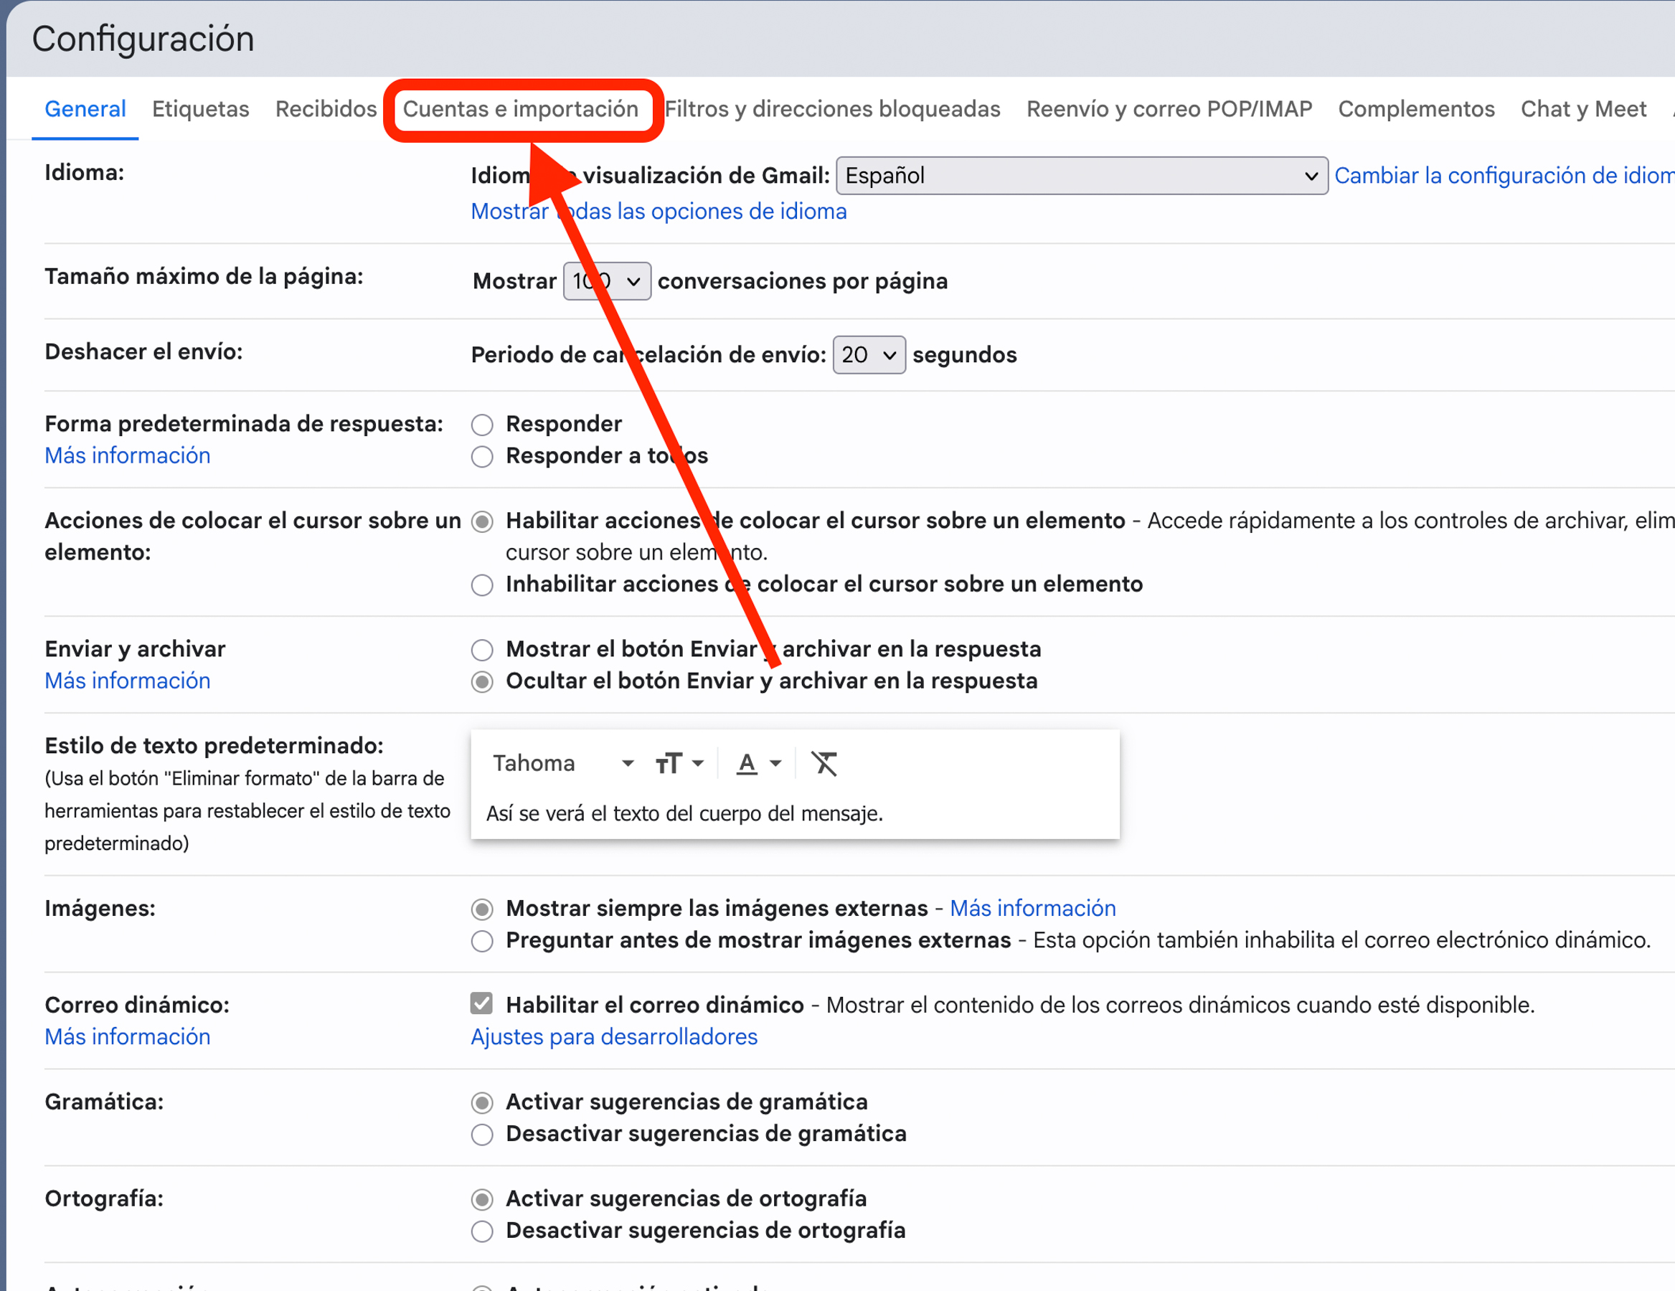Viewport: 1675px width, 1291px height.
Task: Select Responder a todos as default reply
Action: point(481,456)
